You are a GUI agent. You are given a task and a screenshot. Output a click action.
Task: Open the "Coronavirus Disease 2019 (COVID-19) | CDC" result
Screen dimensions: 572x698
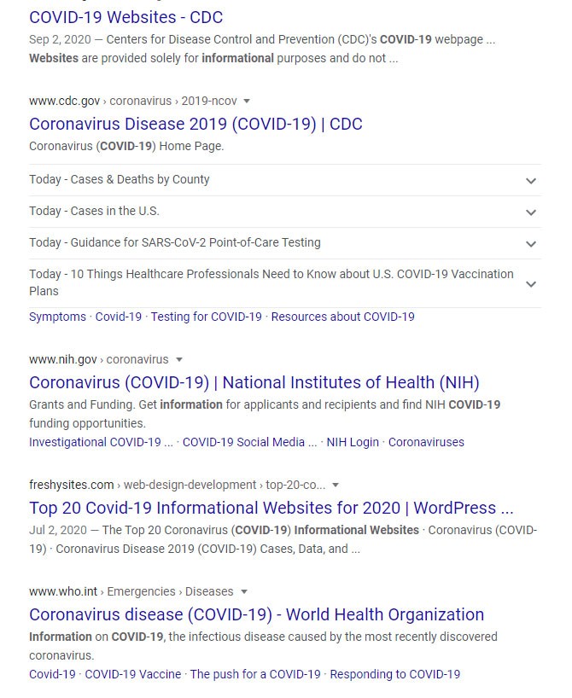click(x=196, y=125)
